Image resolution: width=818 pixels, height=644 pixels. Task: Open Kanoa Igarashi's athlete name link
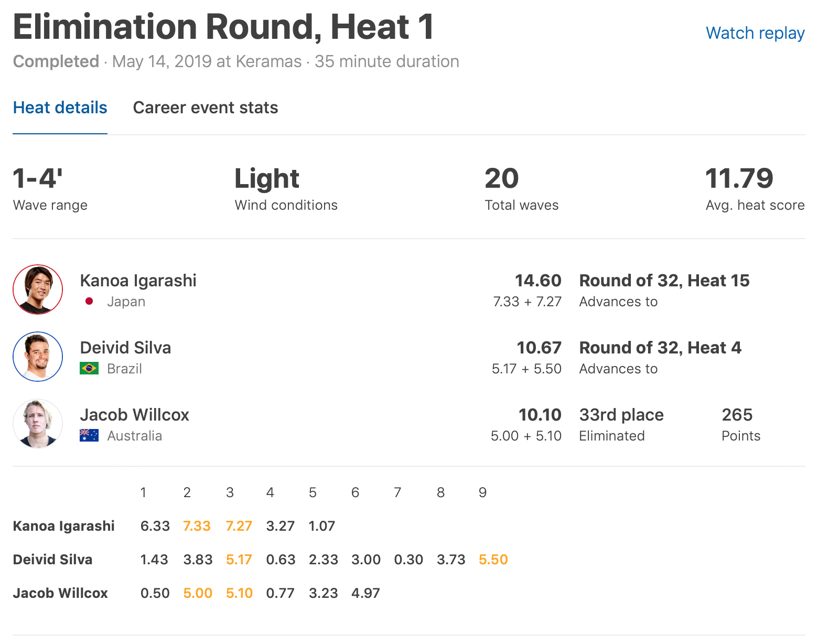tap(138, 281)
